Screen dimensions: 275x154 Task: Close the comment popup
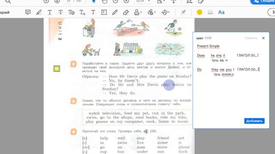point(263,38)
